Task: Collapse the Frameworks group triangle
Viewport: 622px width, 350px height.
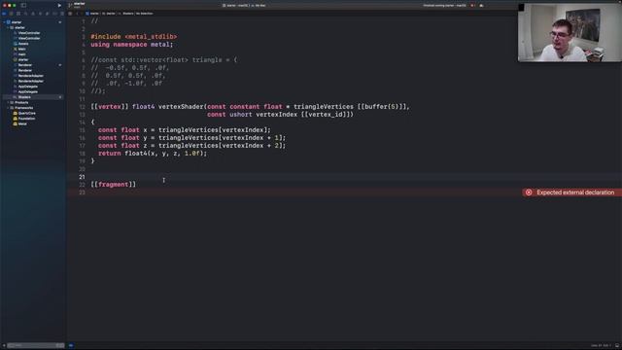Action: 8,108
